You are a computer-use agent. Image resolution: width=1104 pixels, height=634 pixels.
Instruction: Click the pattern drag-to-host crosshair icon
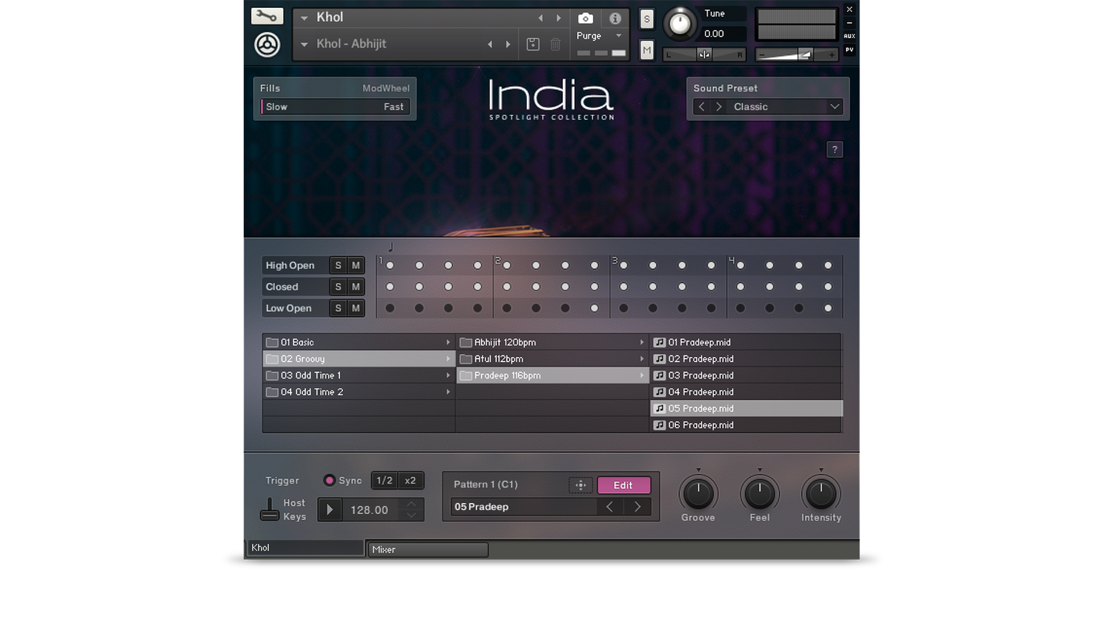point(580,486)
